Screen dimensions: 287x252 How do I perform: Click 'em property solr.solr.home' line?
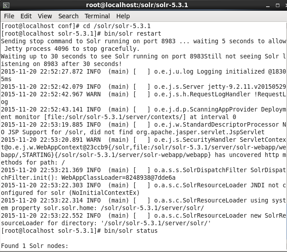102,208
